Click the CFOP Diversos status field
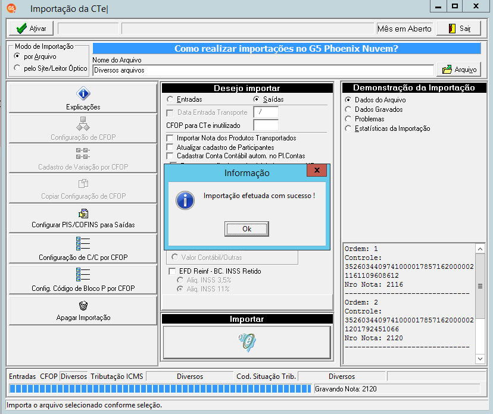Screen dimensions: 493x414 click(x=74, y=377)
